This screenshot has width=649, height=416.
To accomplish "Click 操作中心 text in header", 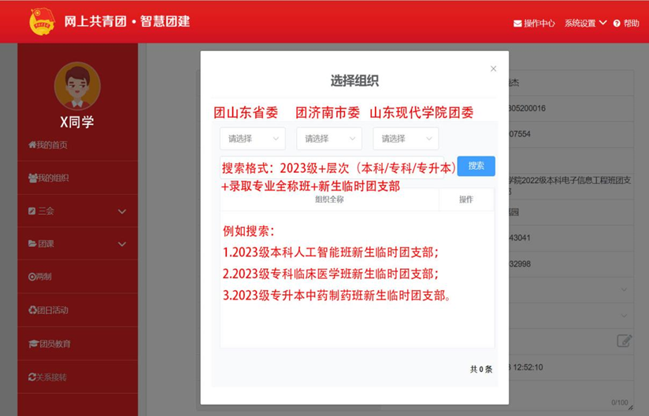I will tap(540, 24).
